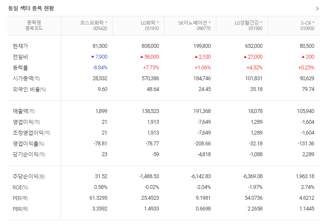The image size is (324, 224).
Task: Click the 주당순이익(원) row label
Action: point(29,176)
